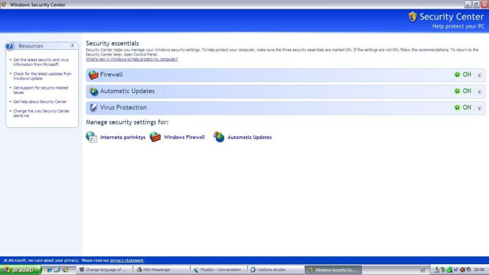Click the Internet Explorer quick launch icon
The image size is (489, 275).
49,270
